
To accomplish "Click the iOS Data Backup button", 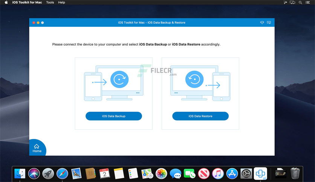I will click(114, 116).
